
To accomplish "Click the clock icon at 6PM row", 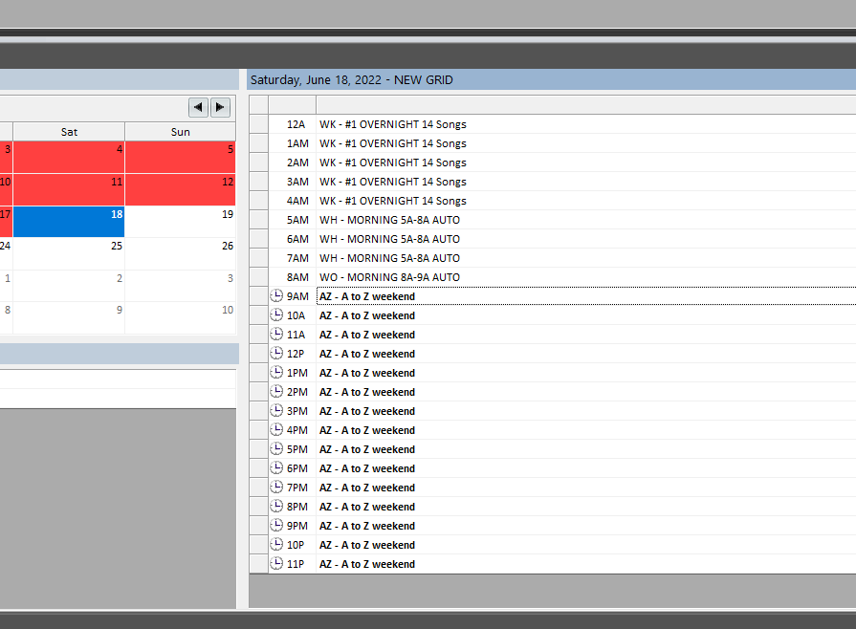I will (277, 468).
